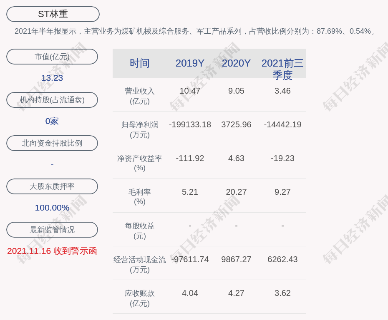
Task: Click the 2019Y column header
Action: (x=190, y=63)
